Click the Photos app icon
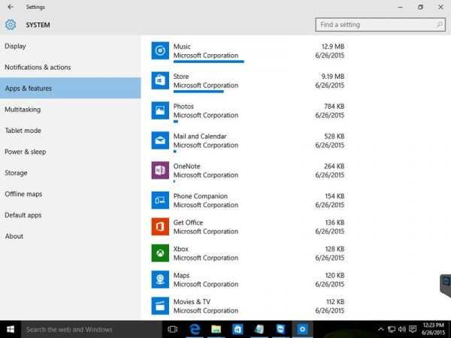 159,110
